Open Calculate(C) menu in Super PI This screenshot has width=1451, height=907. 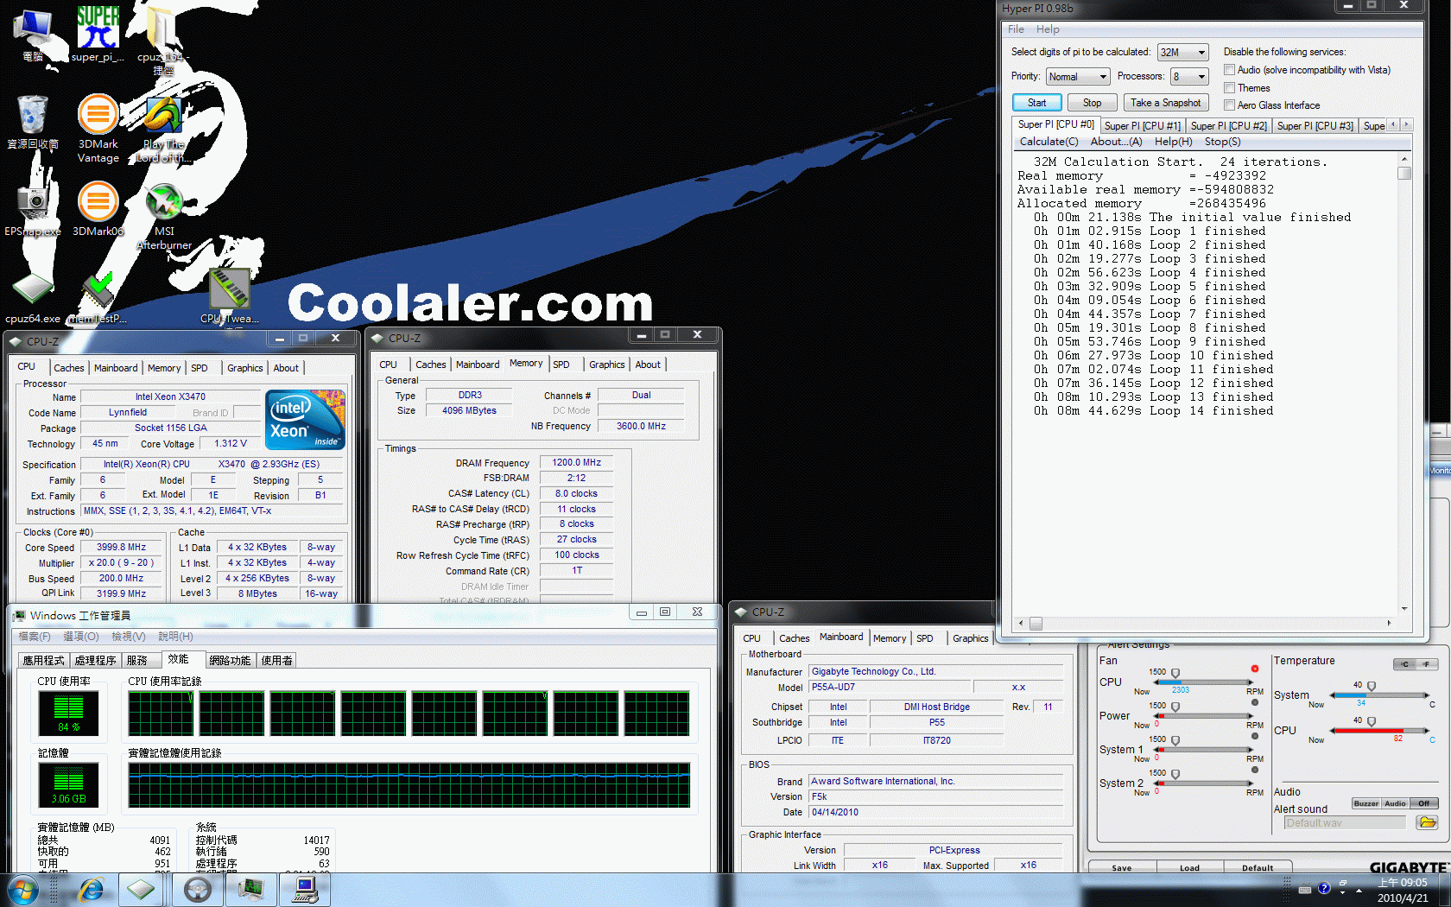pyautogui.click(x=1049, y=142)
